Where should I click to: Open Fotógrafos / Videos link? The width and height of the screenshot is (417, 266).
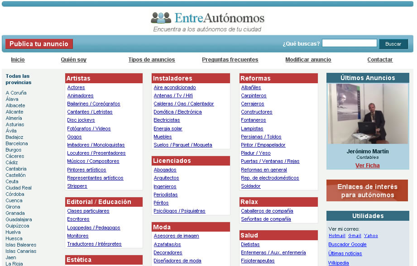tap(89, 128)
